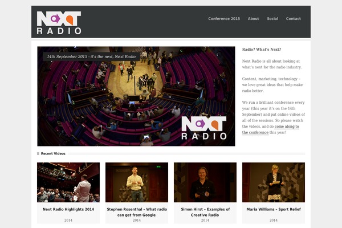Open the Social menu item
The width and height of the screenshot is (342, 228).
pos(272,19)
